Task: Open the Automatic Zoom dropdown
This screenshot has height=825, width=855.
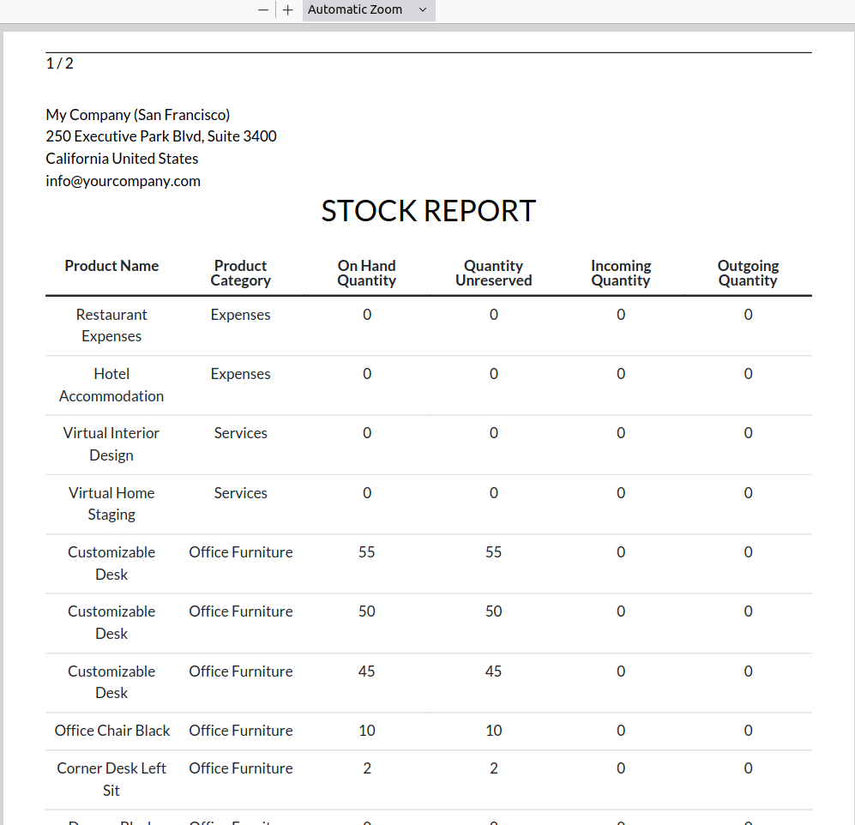Action: coord(368,10)
